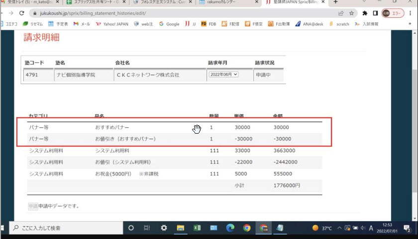This screenshot has width=418, height=239.
Task: Expand the 請求年月 2022年06月 dropdown
Action: 223,75
